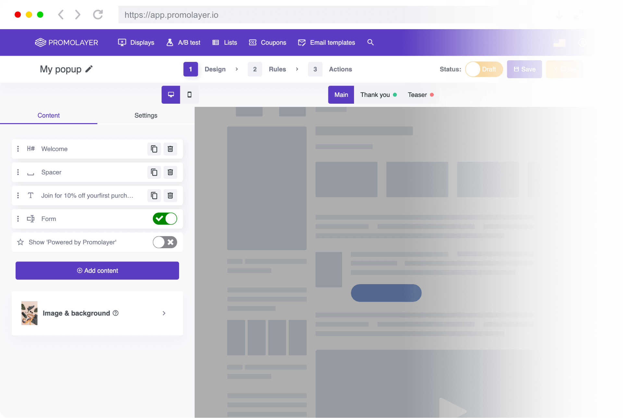The height and width of the screenshot is (418, 623).
Task: Switch to desktop preview mode
Action: 171,95
